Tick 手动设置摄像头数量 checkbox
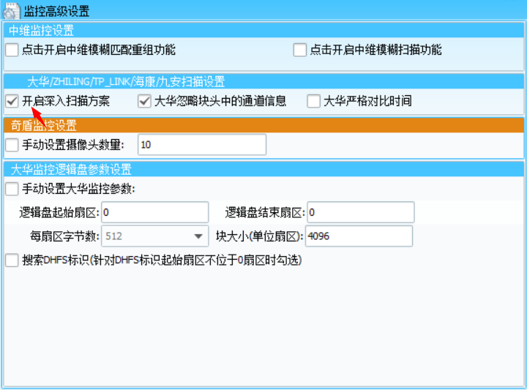Image resolution: width=527 pixels, height=390 pixels. 12,145
